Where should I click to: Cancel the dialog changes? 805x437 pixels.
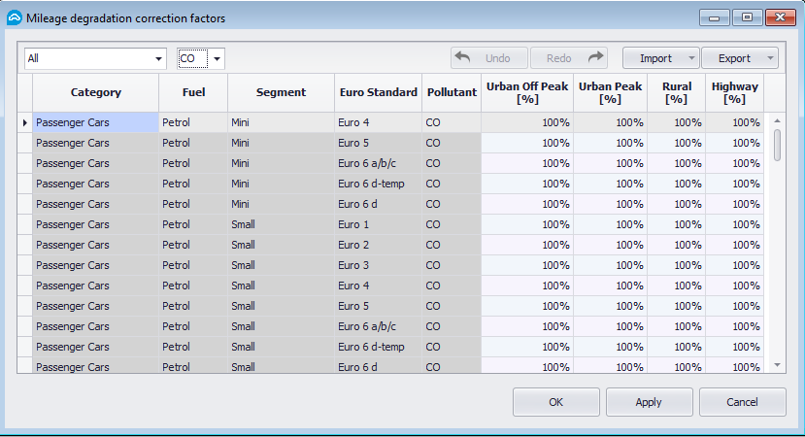[742, 402]
